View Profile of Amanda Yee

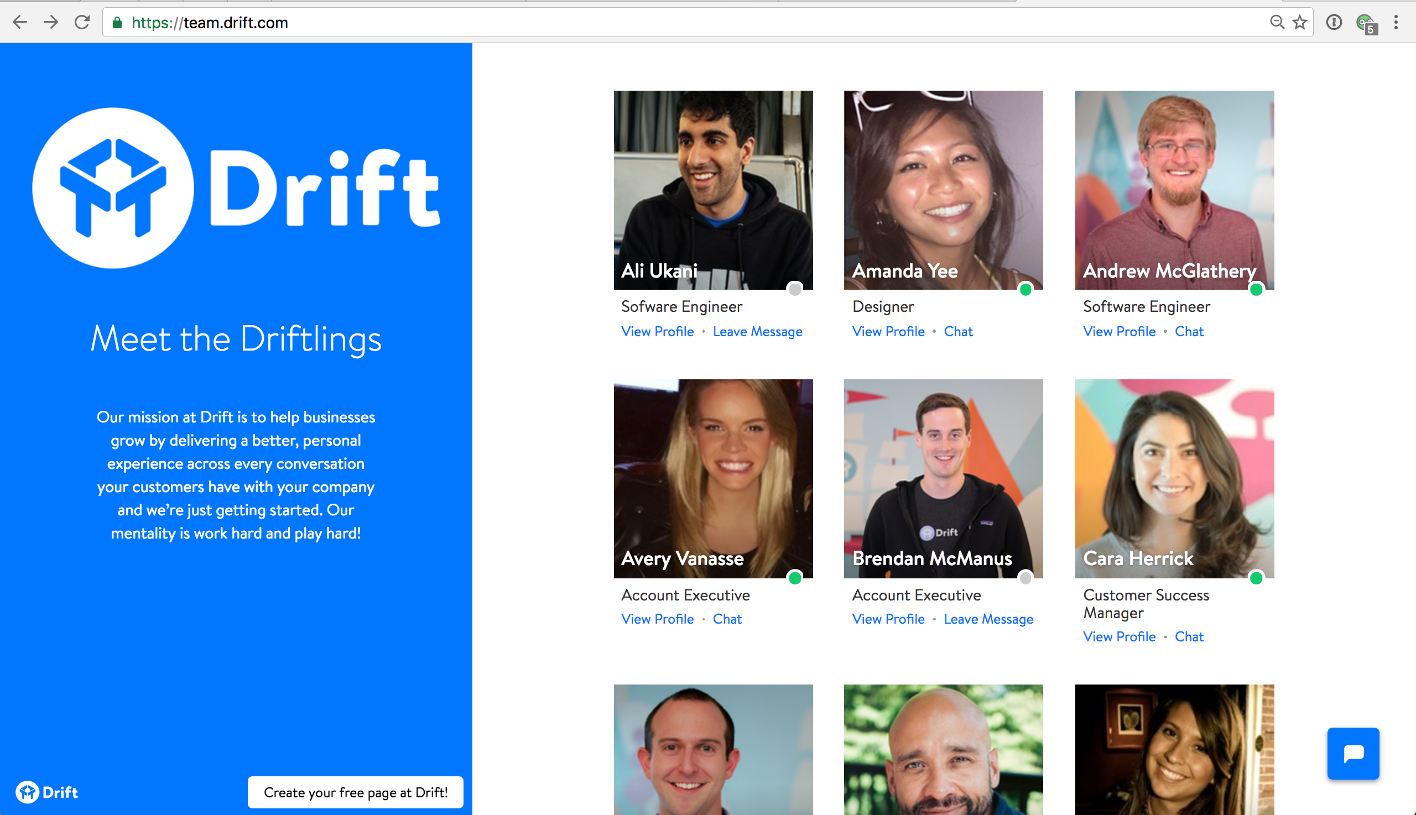[x=888, y=331]
